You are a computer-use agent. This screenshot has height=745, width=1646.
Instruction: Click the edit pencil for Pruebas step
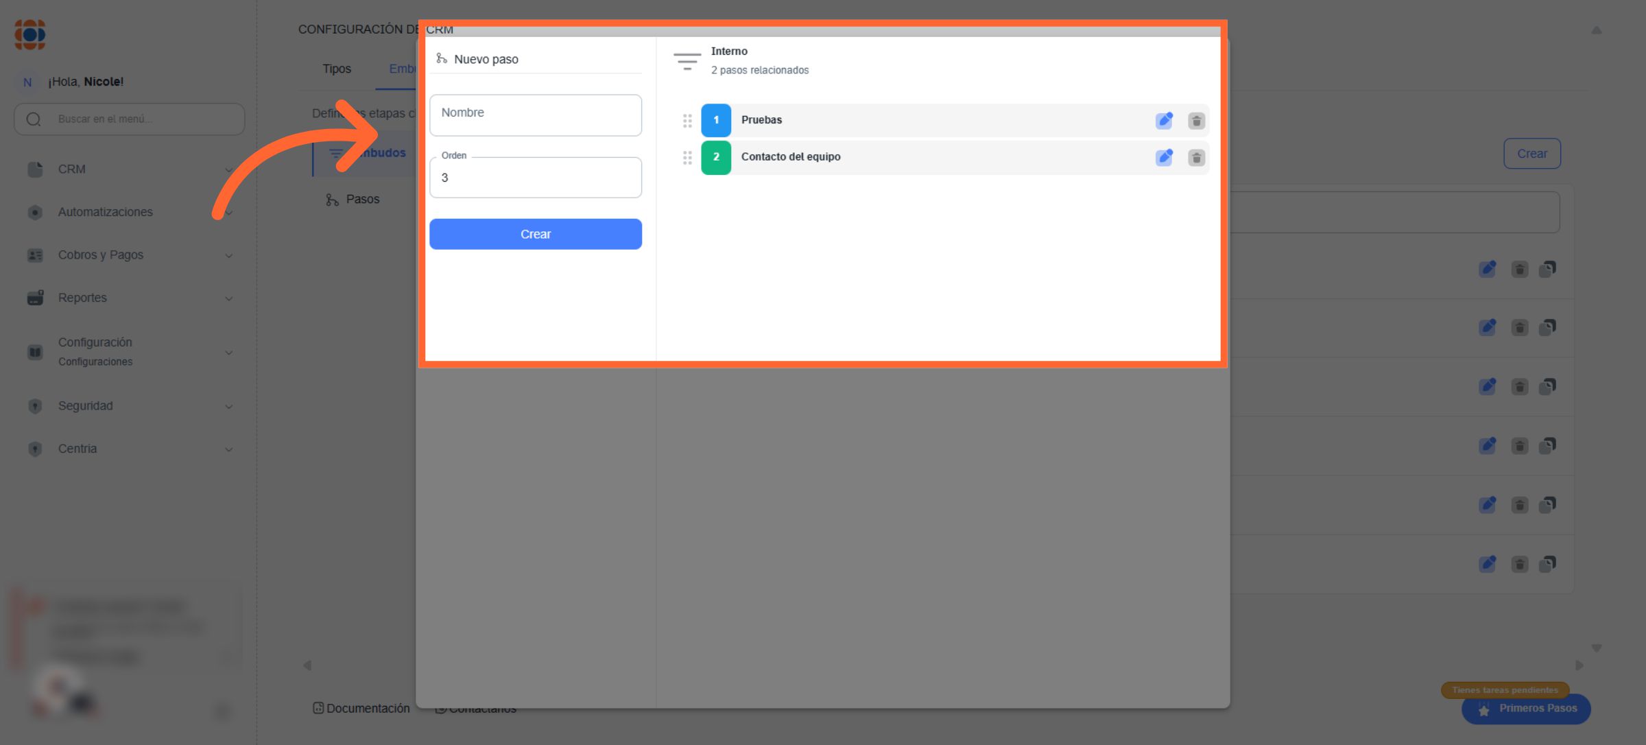(x=1164, y=121)
